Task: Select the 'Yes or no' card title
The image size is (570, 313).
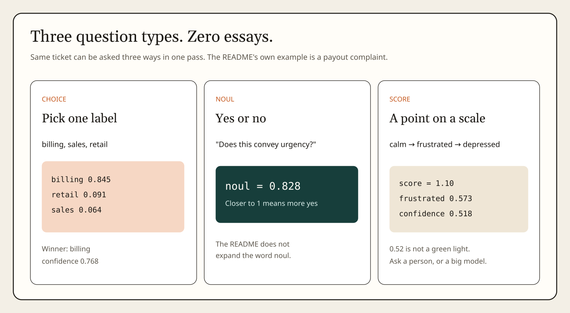Action: pyautogui.click(x=241, y=118)
